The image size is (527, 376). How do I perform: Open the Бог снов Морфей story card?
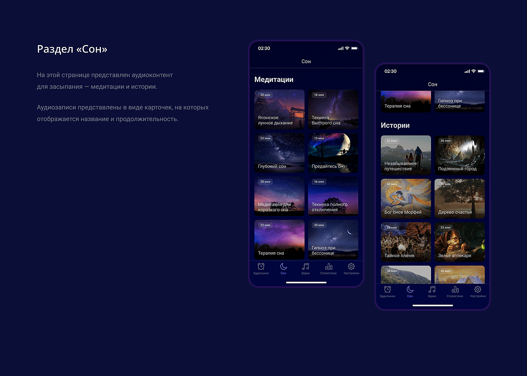pyautogui.click(x=406, y=199)
